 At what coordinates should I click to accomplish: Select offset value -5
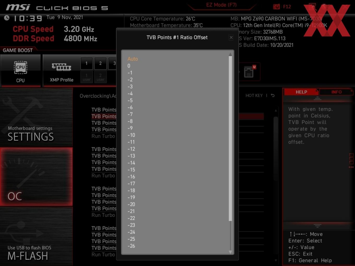click(x=130, y=100)
